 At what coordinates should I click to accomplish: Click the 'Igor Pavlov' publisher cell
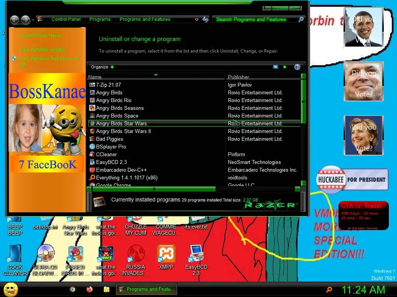(240, 85)
